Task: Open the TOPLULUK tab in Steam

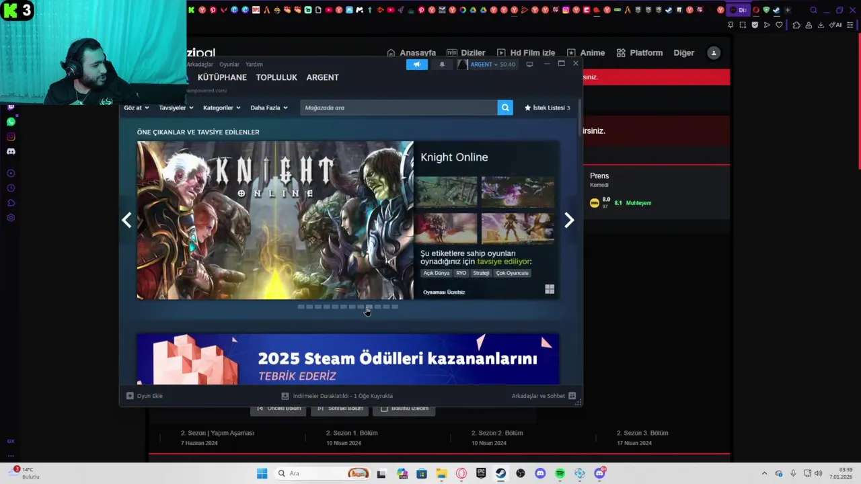Action: pyautogui.click(x=276, y=77)
